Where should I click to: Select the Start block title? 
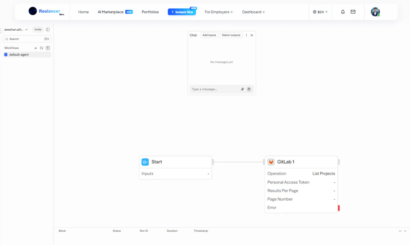pos(157,162)
